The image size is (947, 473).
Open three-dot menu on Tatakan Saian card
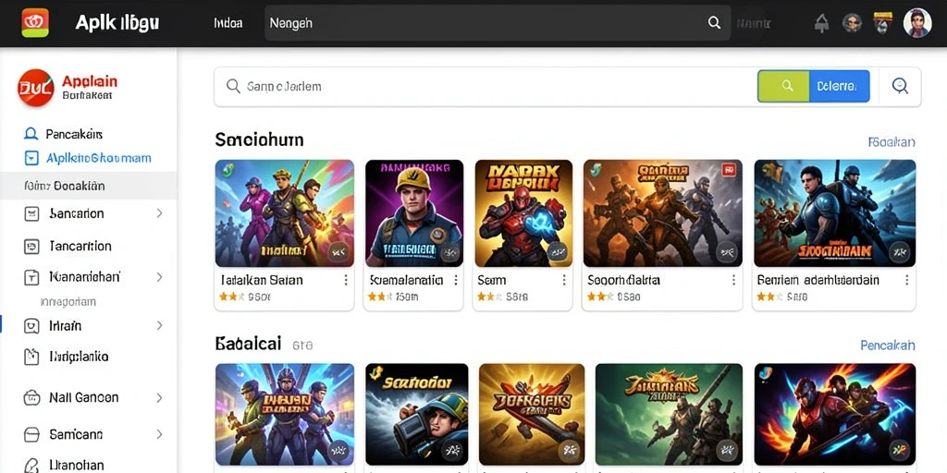click(346, 280)
